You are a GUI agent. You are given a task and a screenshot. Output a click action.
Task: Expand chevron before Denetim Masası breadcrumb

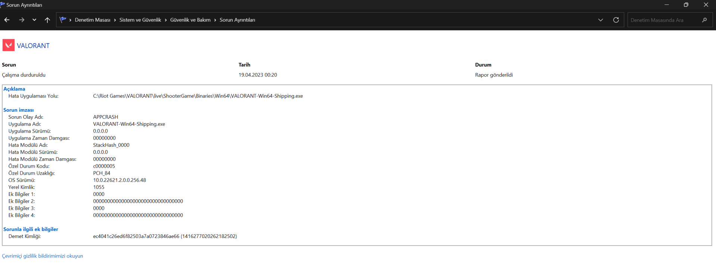[x=70, y=20]
